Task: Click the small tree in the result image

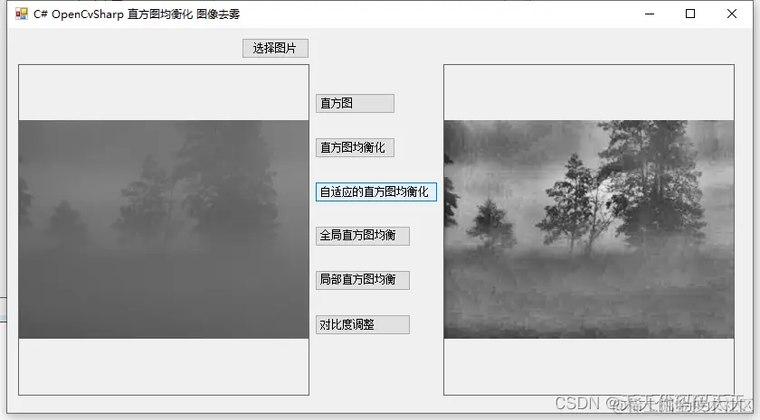Action: [492, 220]
